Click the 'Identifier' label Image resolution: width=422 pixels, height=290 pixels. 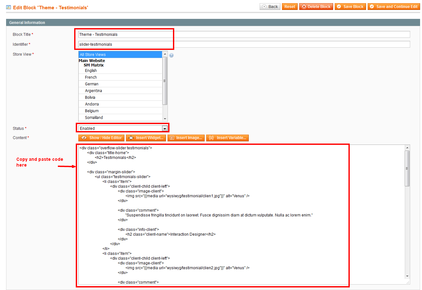point(20,44)
